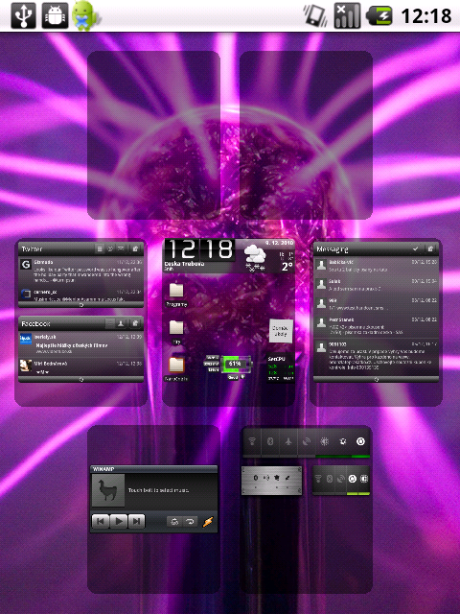This screenshot has width=460, height=614.
Task: Open the Facebook widget title
Action: pos(35,324)
